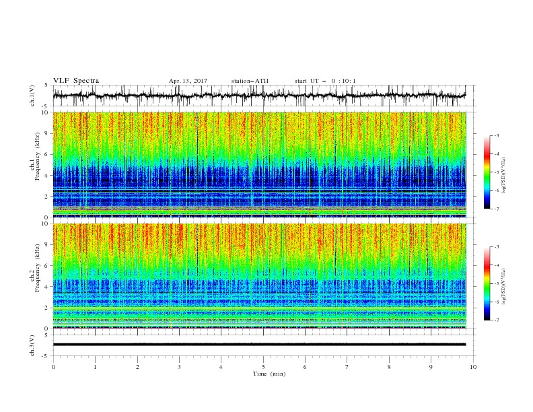The image size is (533, 412).
Task: Click time axis tick label "1"
Action: [x=95, y=367]
